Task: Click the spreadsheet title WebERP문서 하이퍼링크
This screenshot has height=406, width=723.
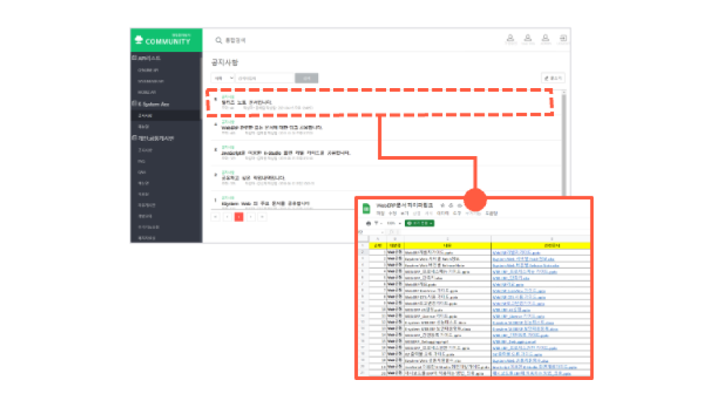Action: pyautogui.click(x=405, y=205)
